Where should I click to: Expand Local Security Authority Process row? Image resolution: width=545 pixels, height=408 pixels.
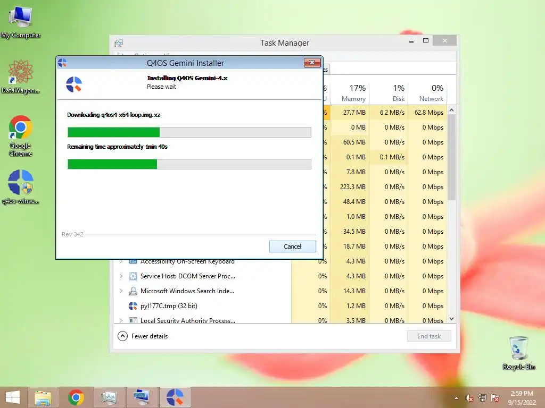[x=121, y=320]
